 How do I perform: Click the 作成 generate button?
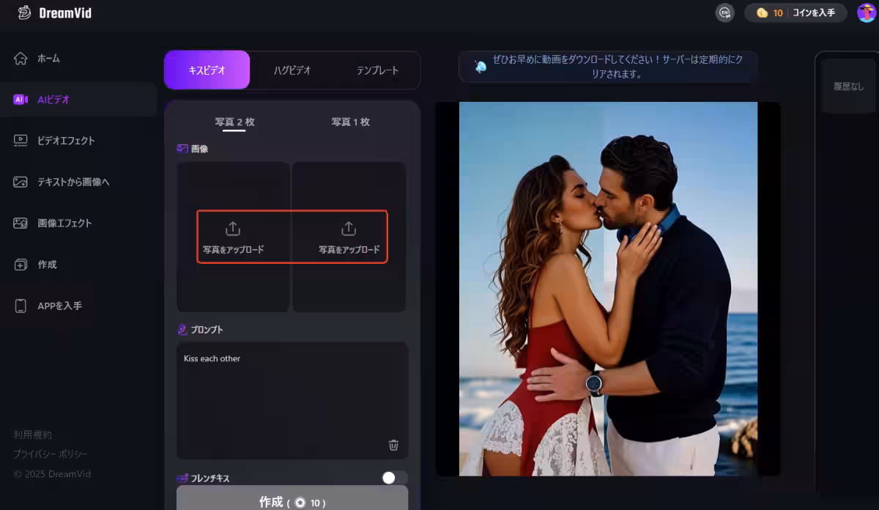click(292, 501)
